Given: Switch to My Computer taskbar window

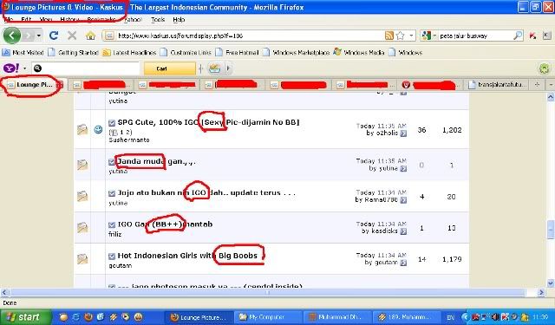Looking at the screenshot, I should (x=268, y=317).
